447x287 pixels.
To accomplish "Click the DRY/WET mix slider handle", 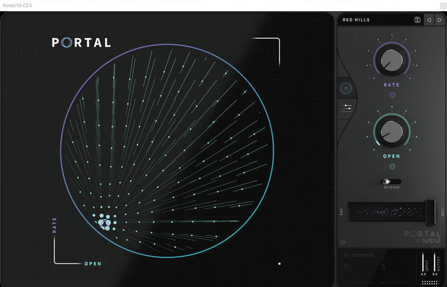I will [431, 212].
